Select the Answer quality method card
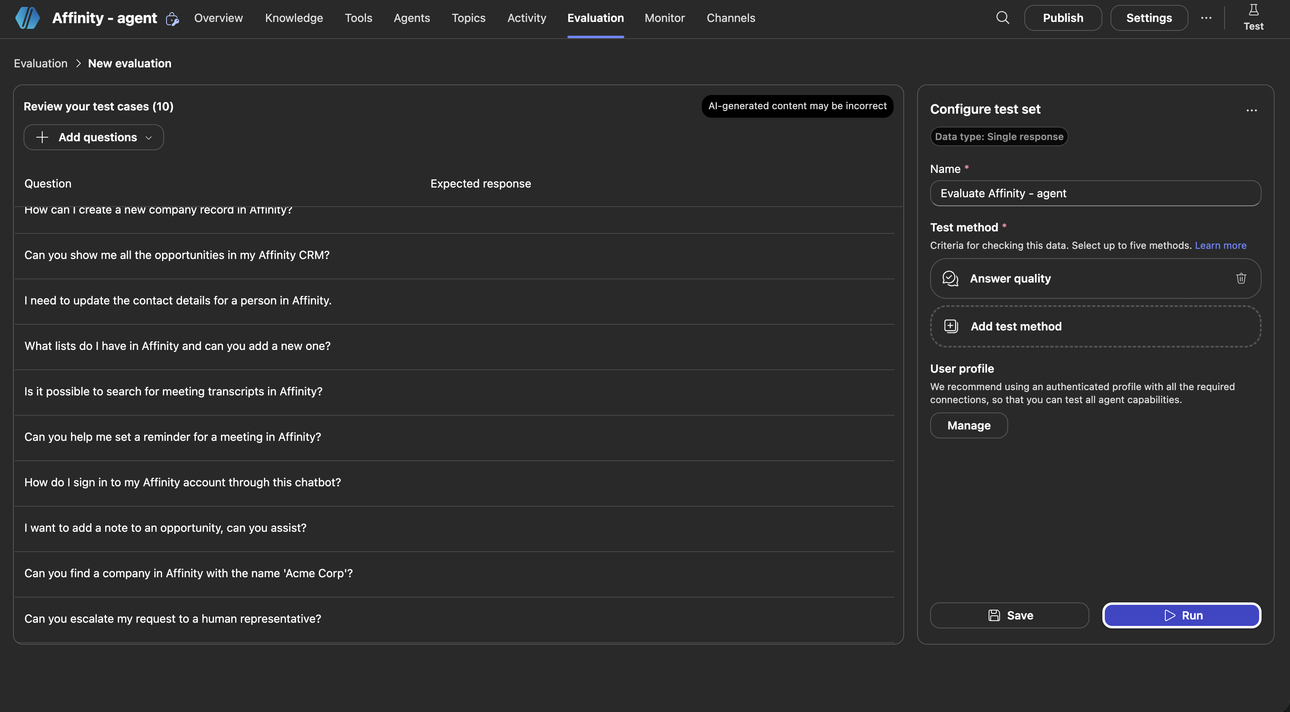The width and height of the screenshot is (1290, 712). tap(1095, 278)
